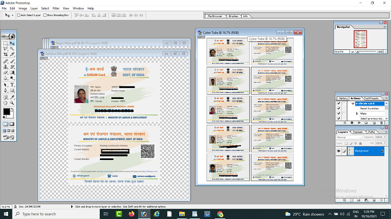
Task: Toggle Reset Swatches action checkmark
Action: pos(339,109)
